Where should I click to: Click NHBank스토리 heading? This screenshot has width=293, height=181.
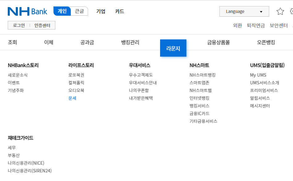pyautogui.click(x=23, y=65)
